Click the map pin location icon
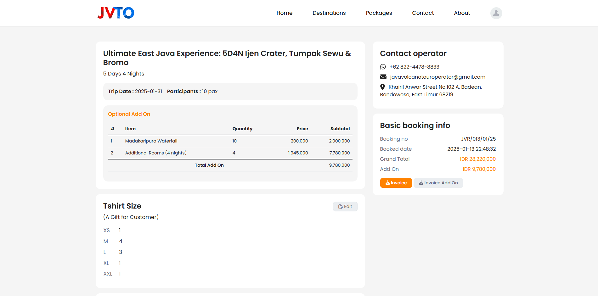The image size is (598, 296). pos(382,87)
